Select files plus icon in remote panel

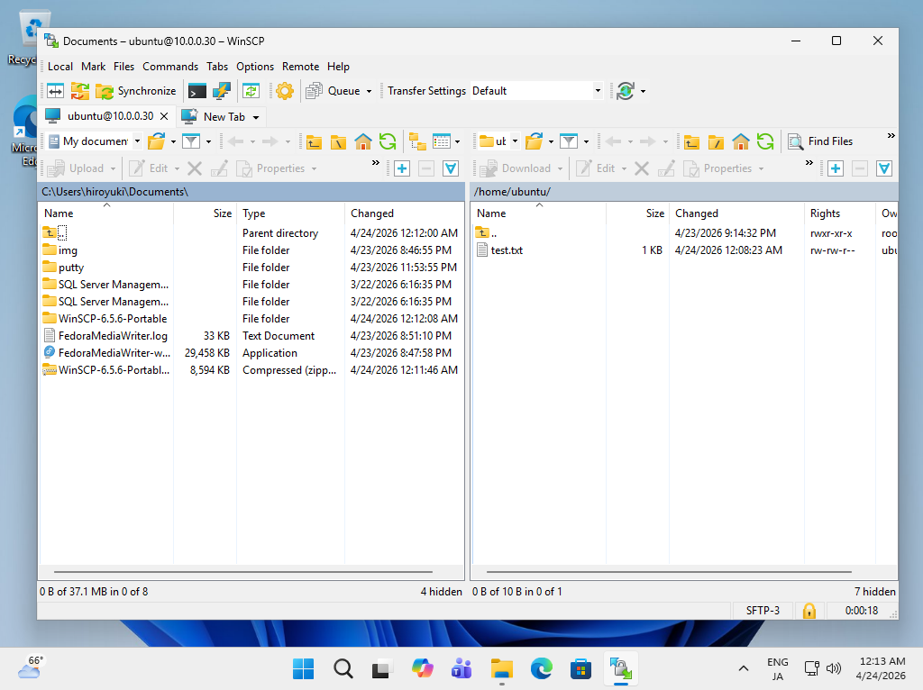[836, 168]
